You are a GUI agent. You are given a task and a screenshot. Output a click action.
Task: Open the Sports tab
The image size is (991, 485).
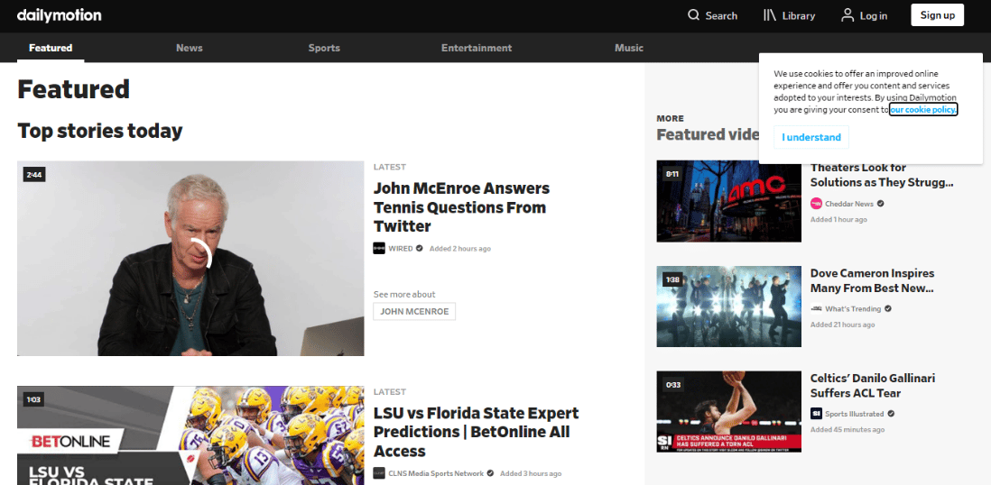324,48
